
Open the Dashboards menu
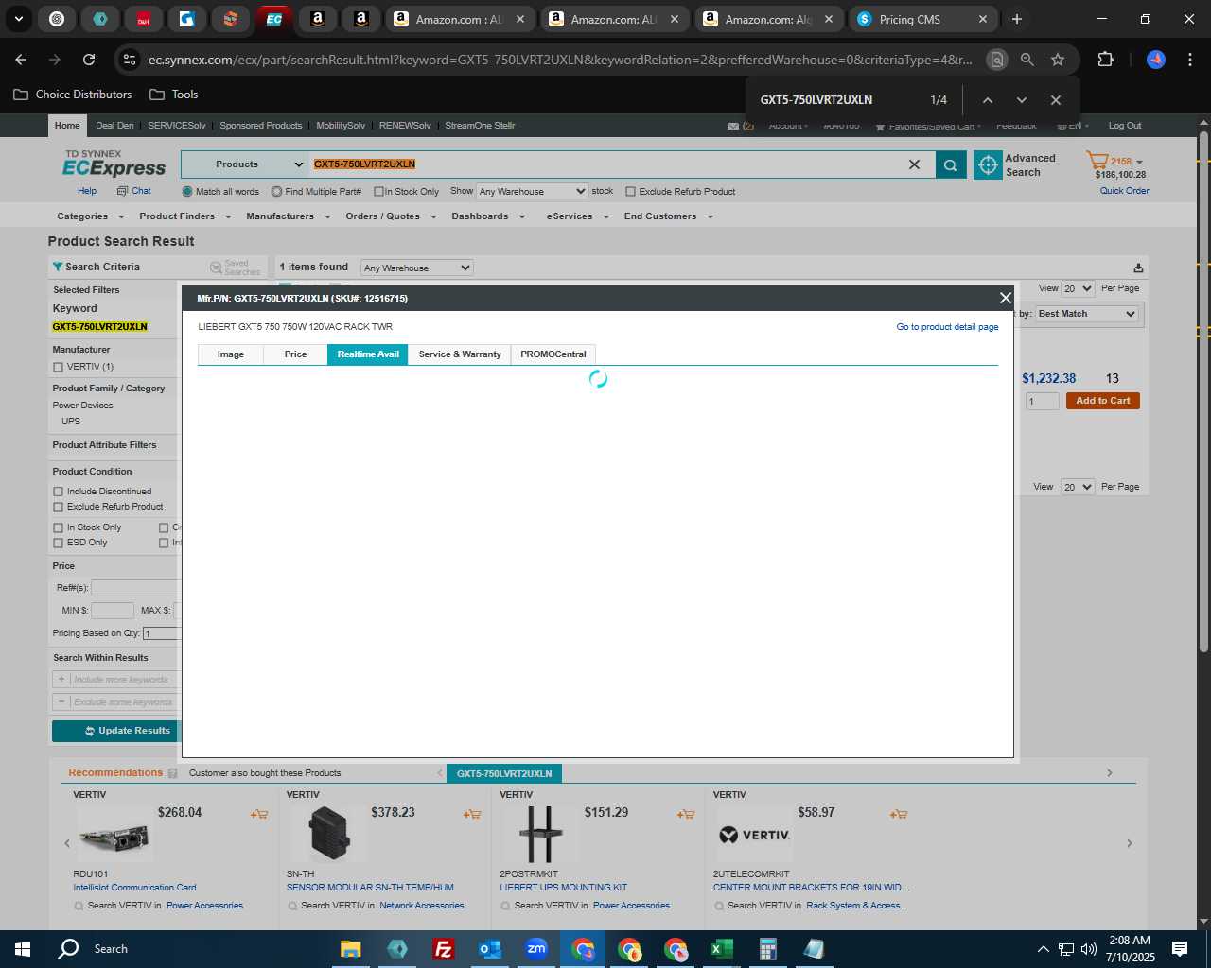(487, 216)
